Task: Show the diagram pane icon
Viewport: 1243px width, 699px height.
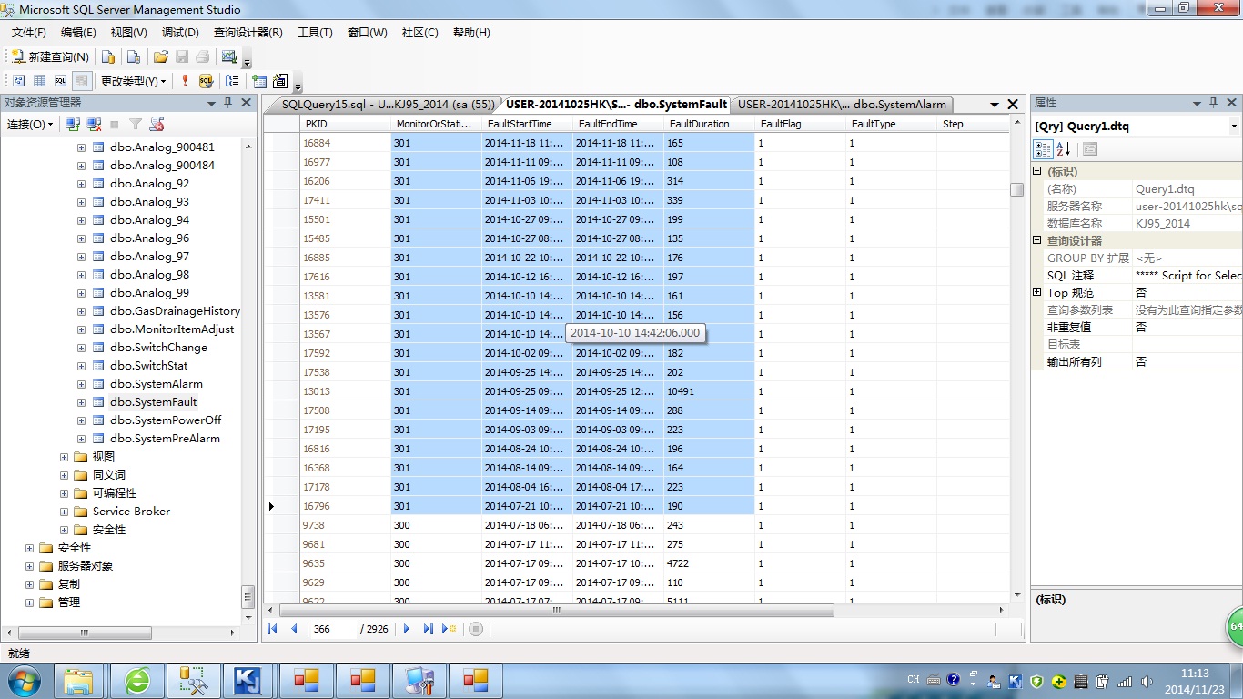Action: coord(16,81)
